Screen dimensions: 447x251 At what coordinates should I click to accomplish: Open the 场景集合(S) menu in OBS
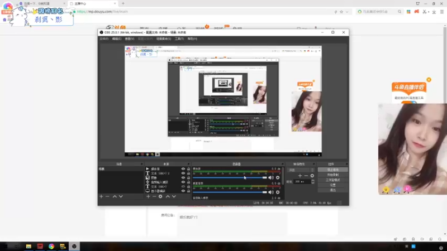click(164, 38)
